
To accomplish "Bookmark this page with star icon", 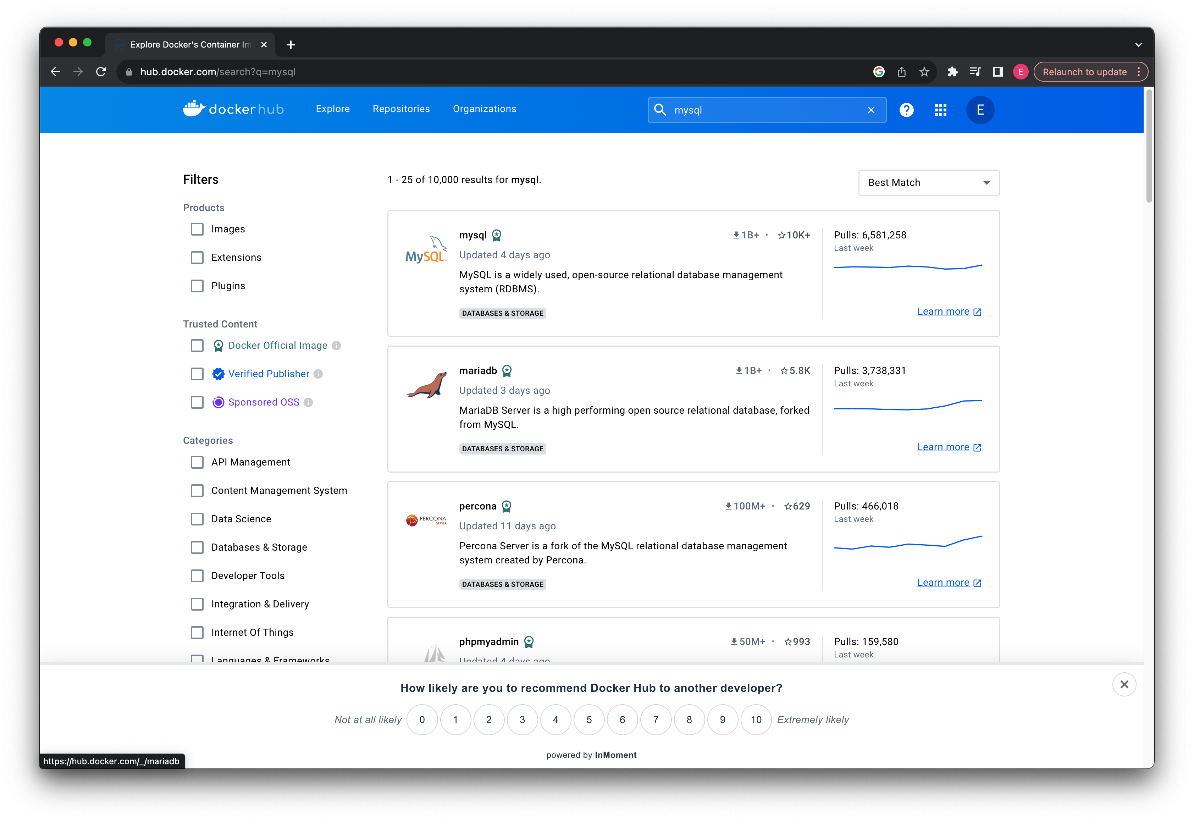I will (924, 72).
